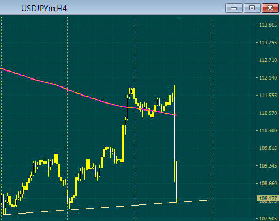Image resolution: width=280 pixels, height=221 pixels.
Task: Maximize the USDJPYm,H4 chart window
Action: coord(252,8)
